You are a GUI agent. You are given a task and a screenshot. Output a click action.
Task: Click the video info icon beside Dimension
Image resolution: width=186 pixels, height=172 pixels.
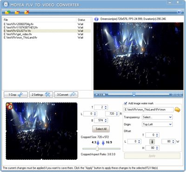point(96,19)
